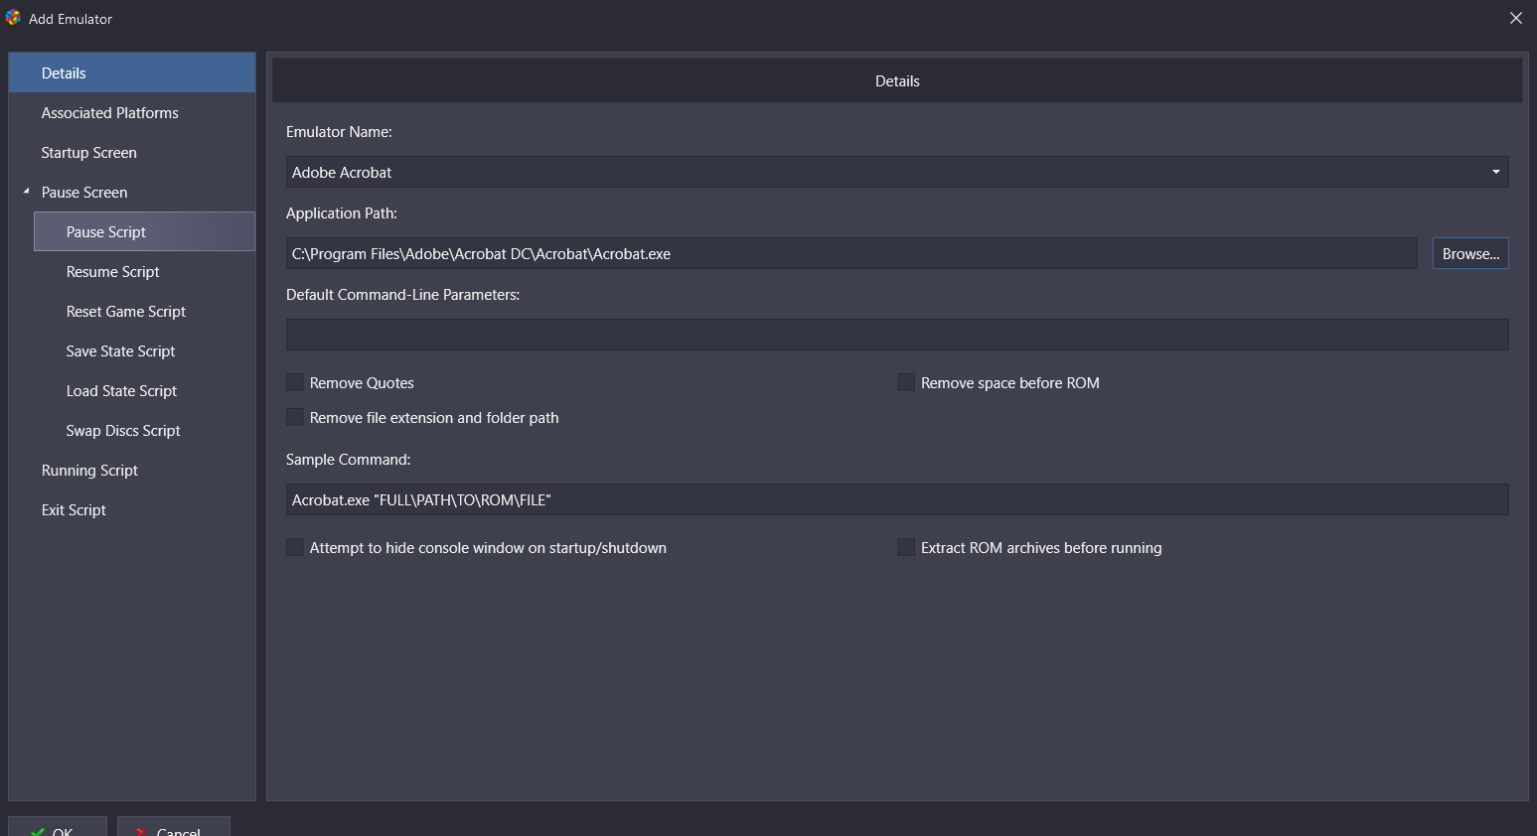Click the Application Path text field
This screenshot has width=1537, height=836.
coord(851,253)
